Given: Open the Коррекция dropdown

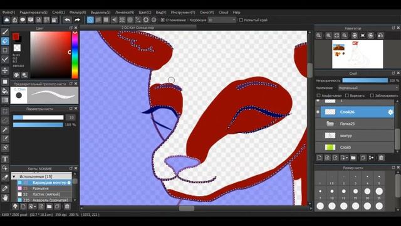Looking at the screenshot, I should click(x=221, y=20).
